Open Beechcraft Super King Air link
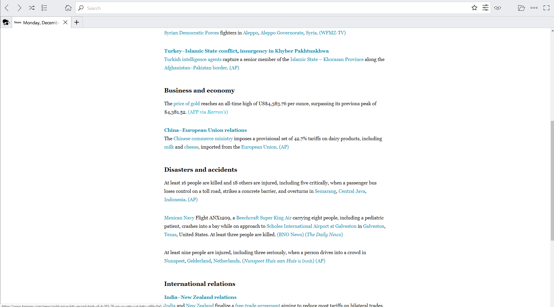 (x=264, y=218)
